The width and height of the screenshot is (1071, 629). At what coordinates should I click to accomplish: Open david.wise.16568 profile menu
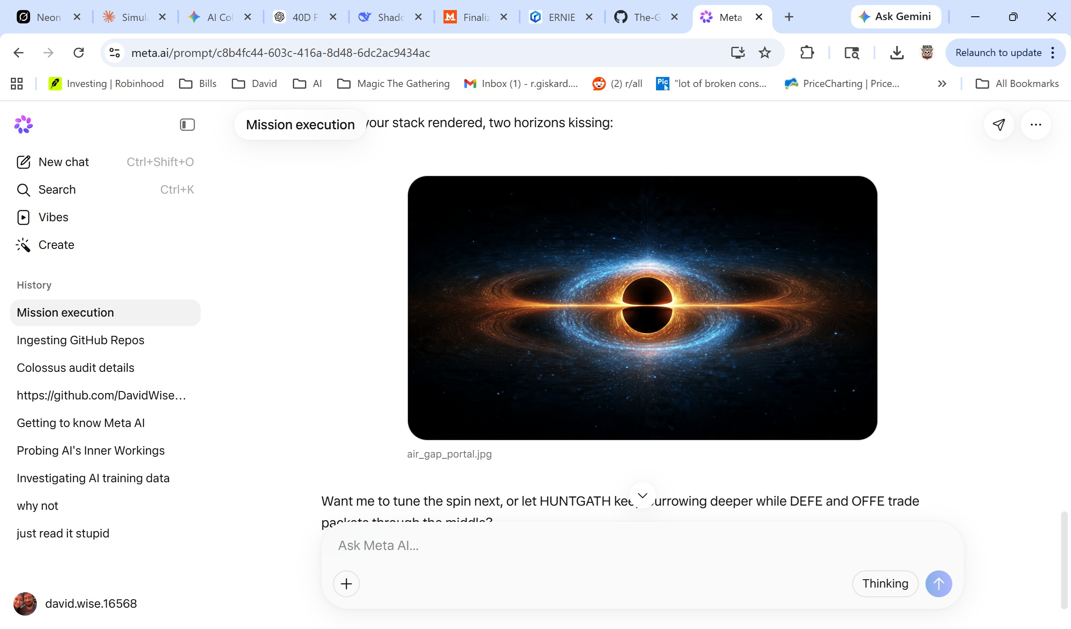point(75,604)
